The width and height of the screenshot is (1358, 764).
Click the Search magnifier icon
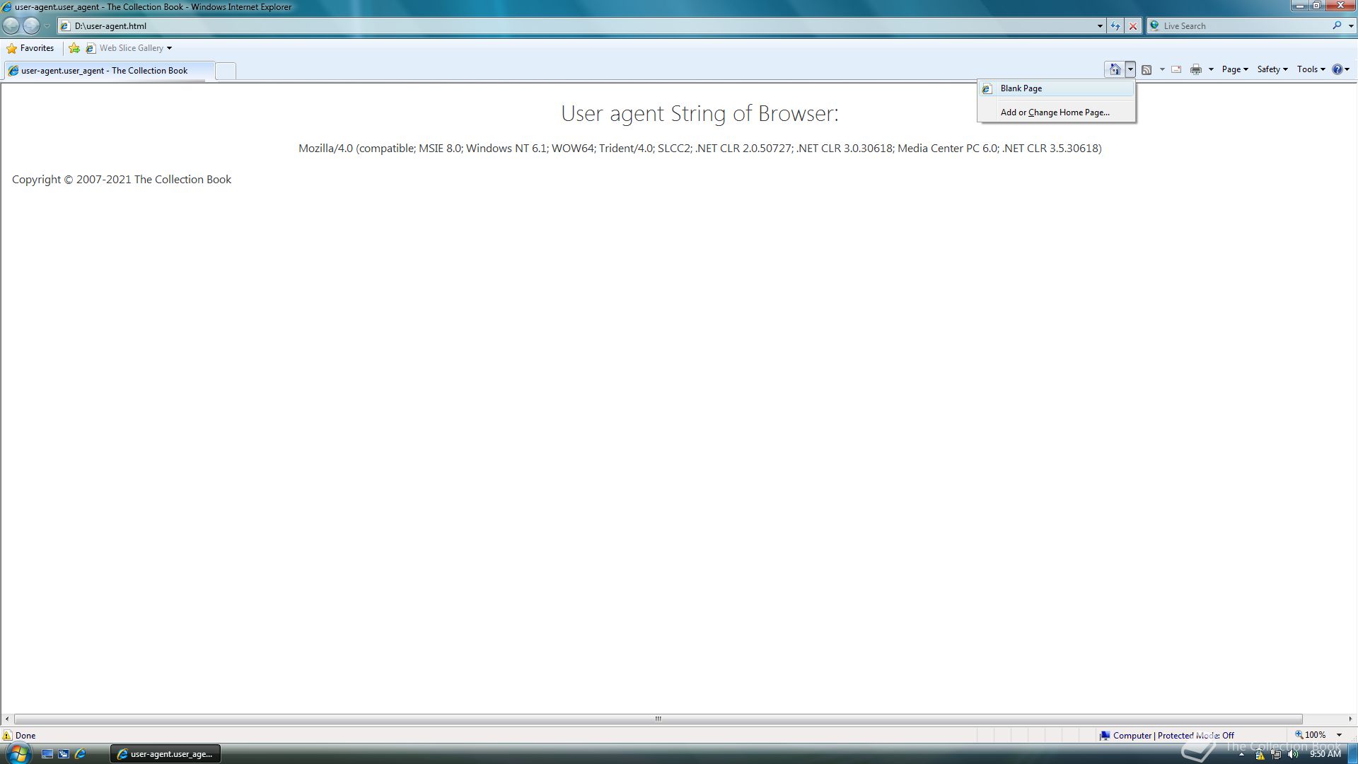point(1337,25)
